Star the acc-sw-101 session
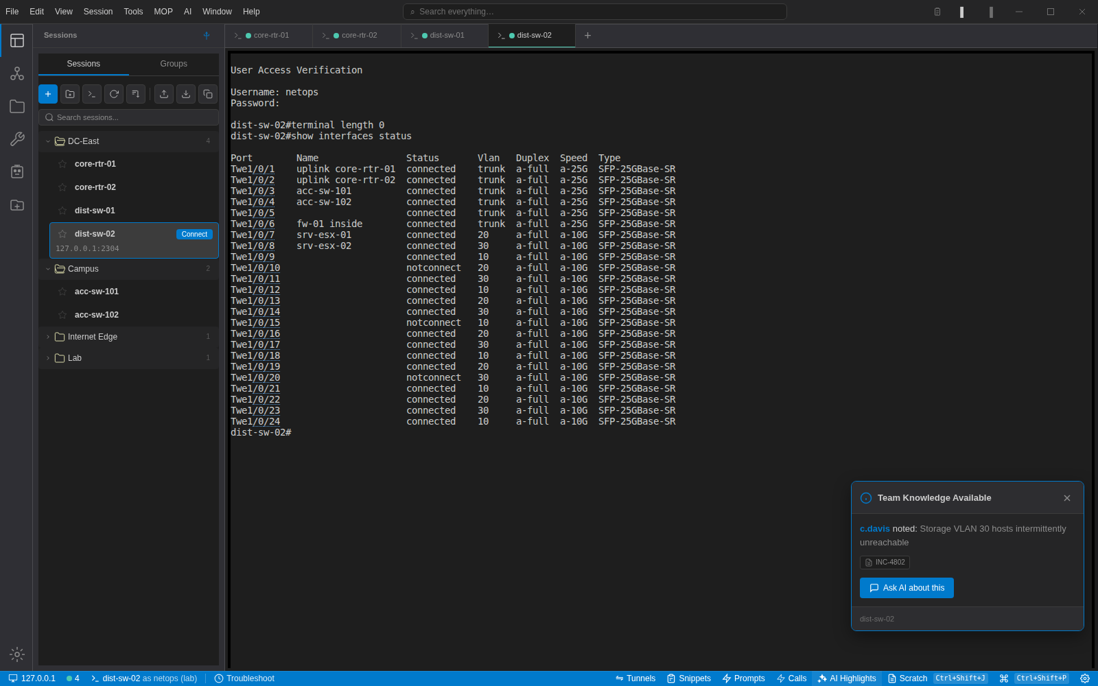 [x=62, y=292]
